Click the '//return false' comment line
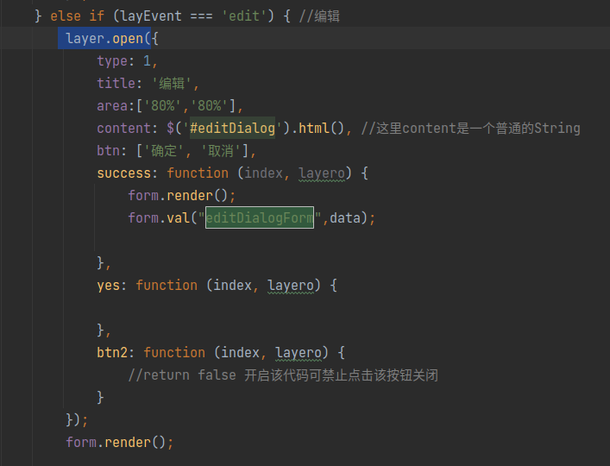Image resolution: width=610 pixels, height=466 pixels. pos(283,375)
